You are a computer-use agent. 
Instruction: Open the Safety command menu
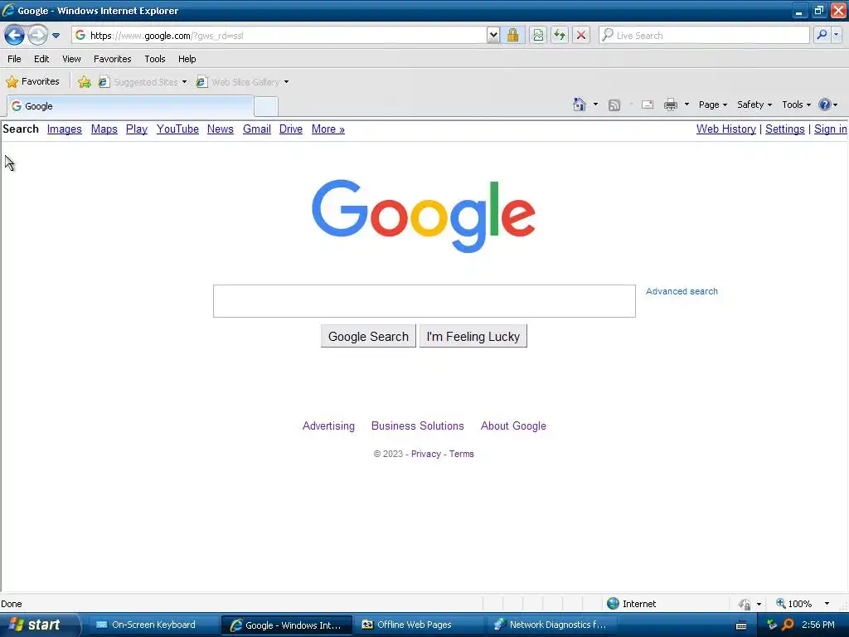point(754,105)
